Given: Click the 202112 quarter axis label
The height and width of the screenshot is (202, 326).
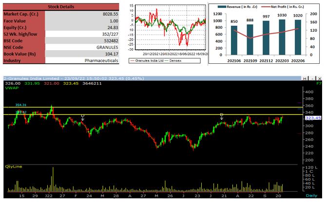Looking at the screenshot, I should (266, 61).
